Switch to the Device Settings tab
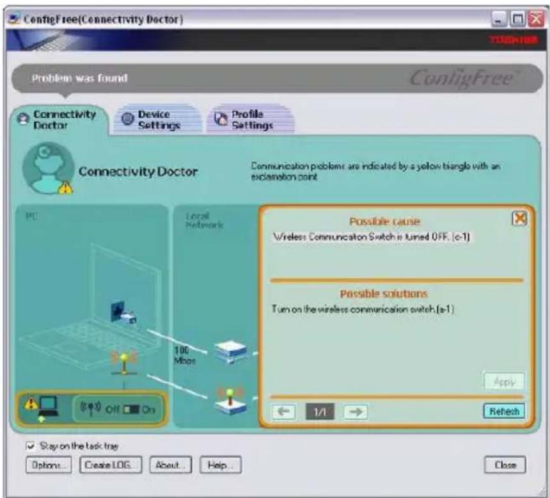This screenshot has width=550, height=498. [157, 120]
